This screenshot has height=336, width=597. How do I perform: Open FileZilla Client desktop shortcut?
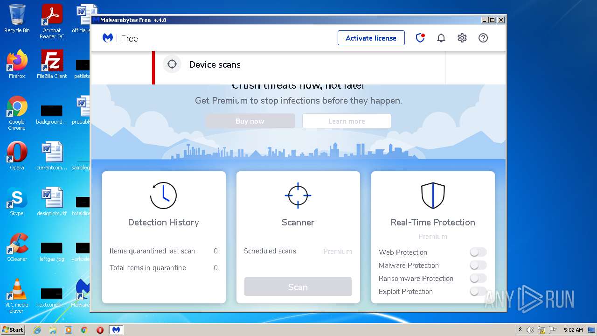(x=52, y=64)
